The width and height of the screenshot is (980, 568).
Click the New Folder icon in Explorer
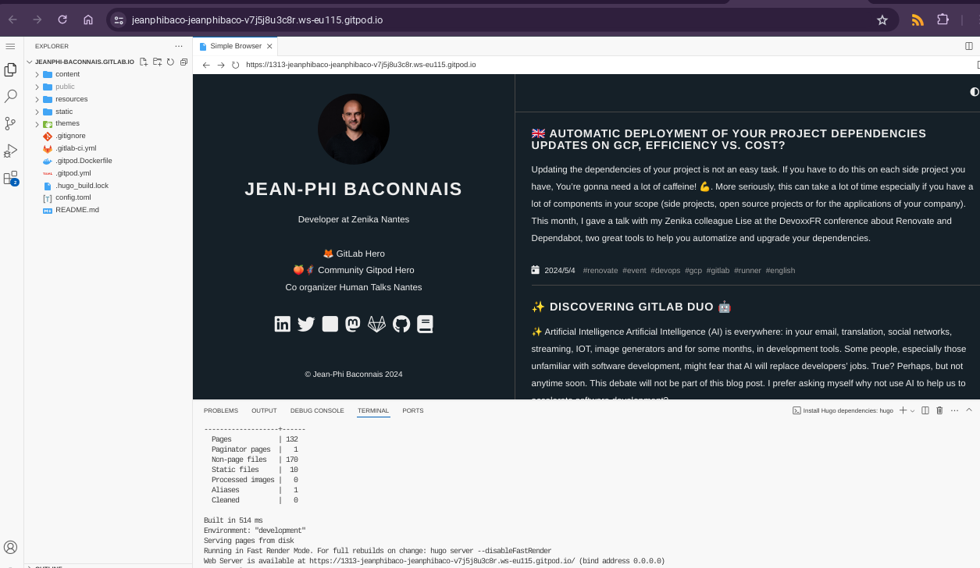tap(156, 62)
